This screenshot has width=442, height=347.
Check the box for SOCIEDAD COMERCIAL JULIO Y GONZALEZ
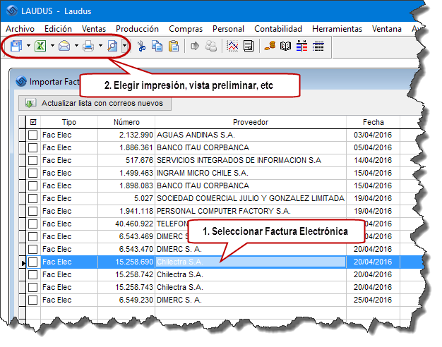coord(33,198)
